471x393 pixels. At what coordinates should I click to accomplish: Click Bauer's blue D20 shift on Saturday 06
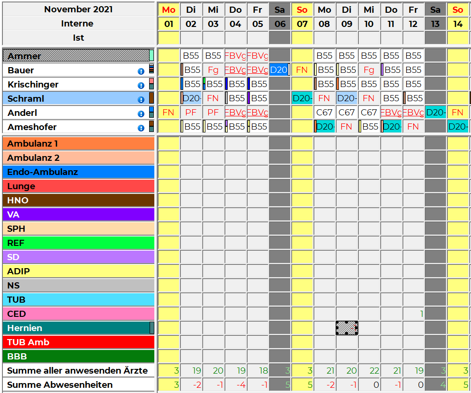click(279, 70)
